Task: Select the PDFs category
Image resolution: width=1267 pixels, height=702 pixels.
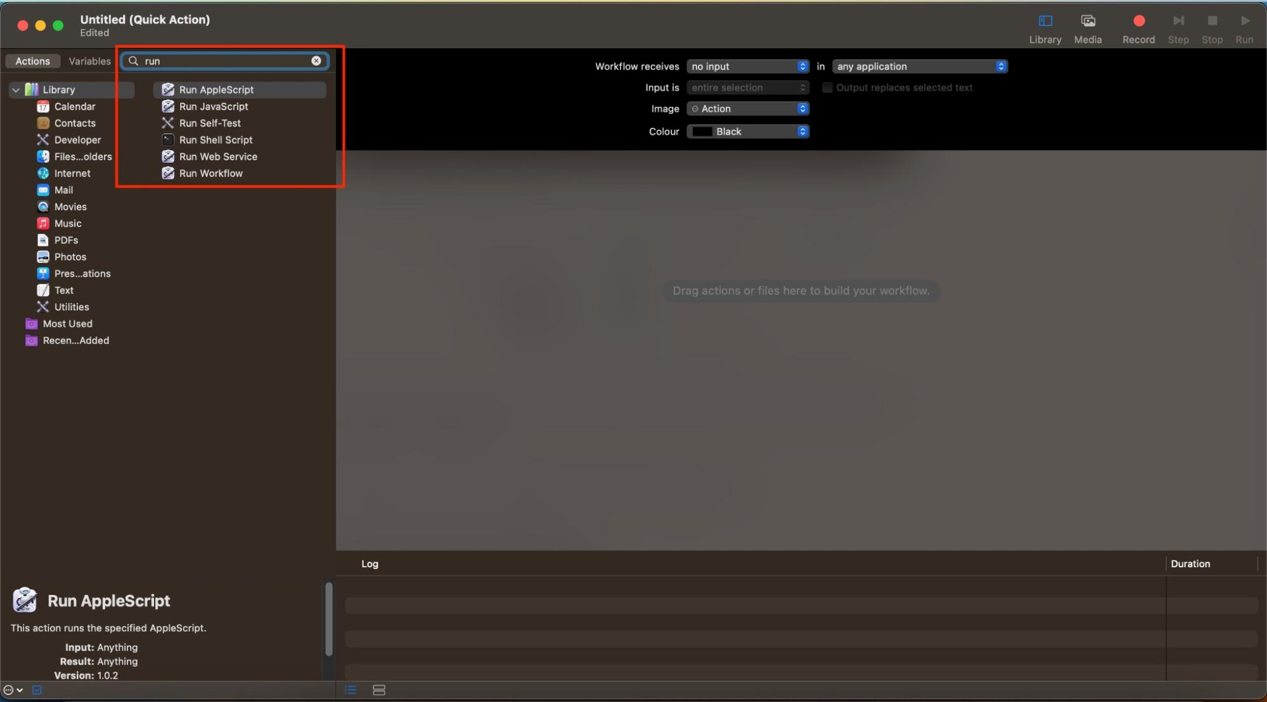Action: point(72,240)
